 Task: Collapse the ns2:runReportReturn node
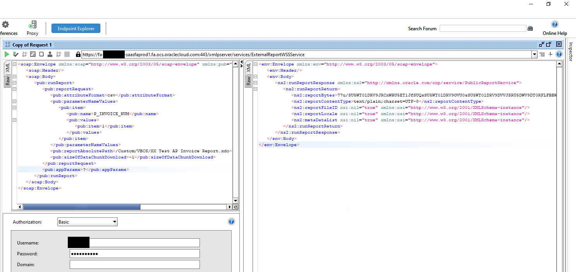point(255,89)
